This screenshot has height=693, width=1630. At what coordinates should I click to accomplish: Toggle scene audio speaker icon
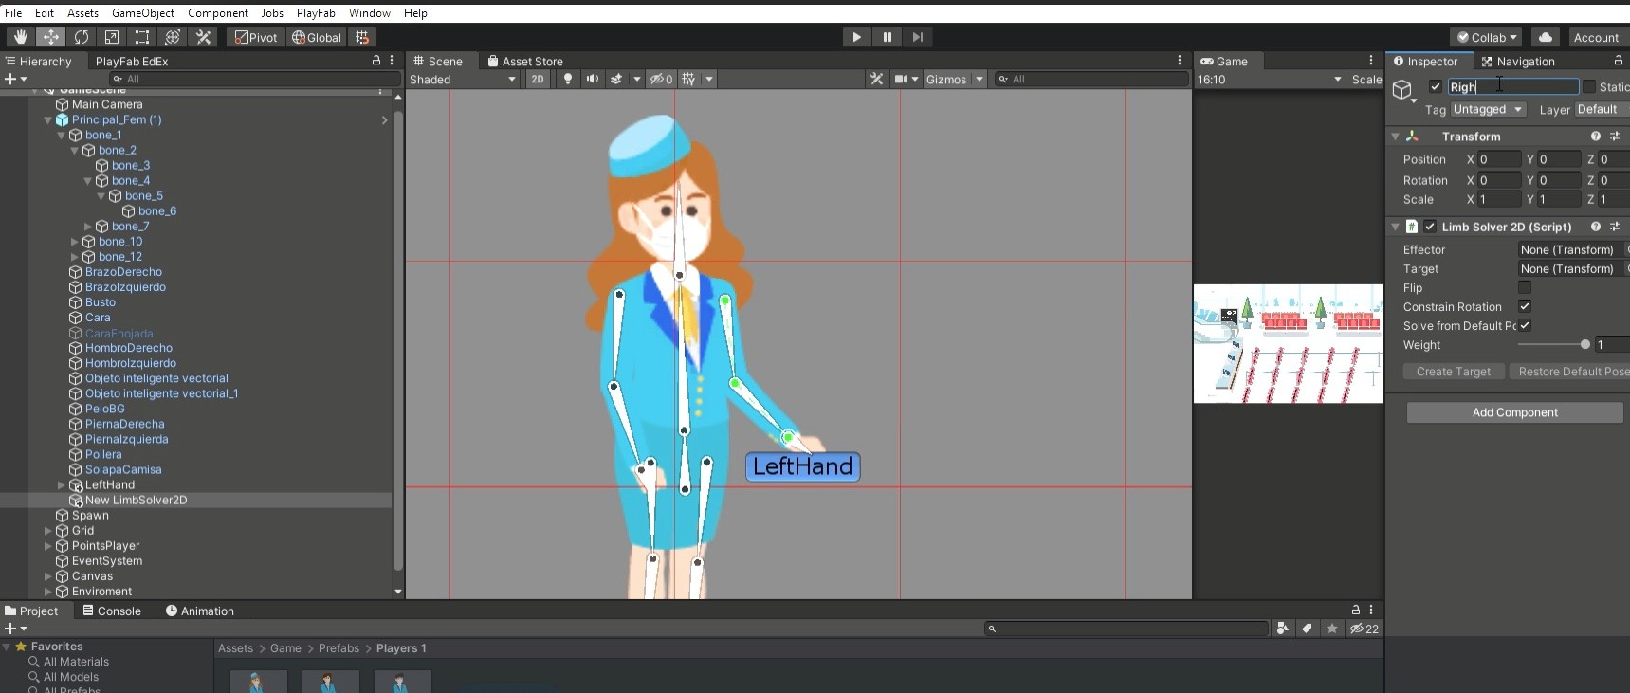tap(592, 79)
